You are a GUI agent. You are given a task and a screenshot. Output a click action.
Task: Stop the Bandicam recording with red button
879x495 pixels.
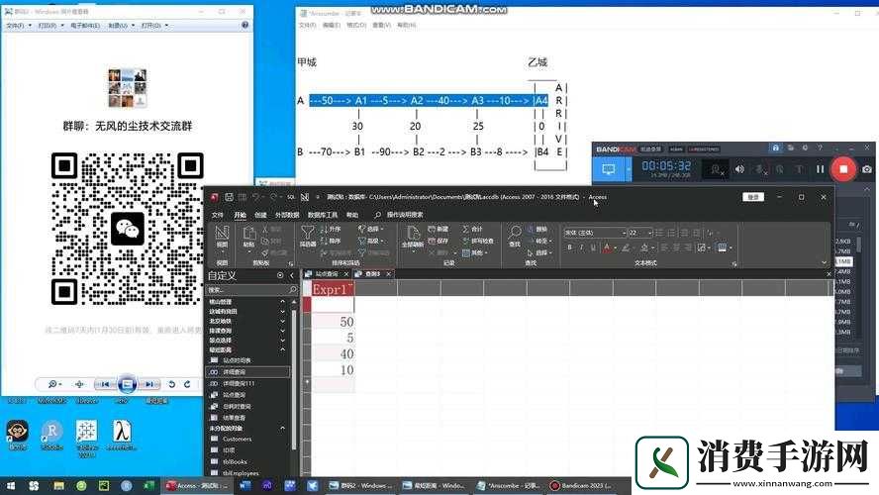pos(843,169)
